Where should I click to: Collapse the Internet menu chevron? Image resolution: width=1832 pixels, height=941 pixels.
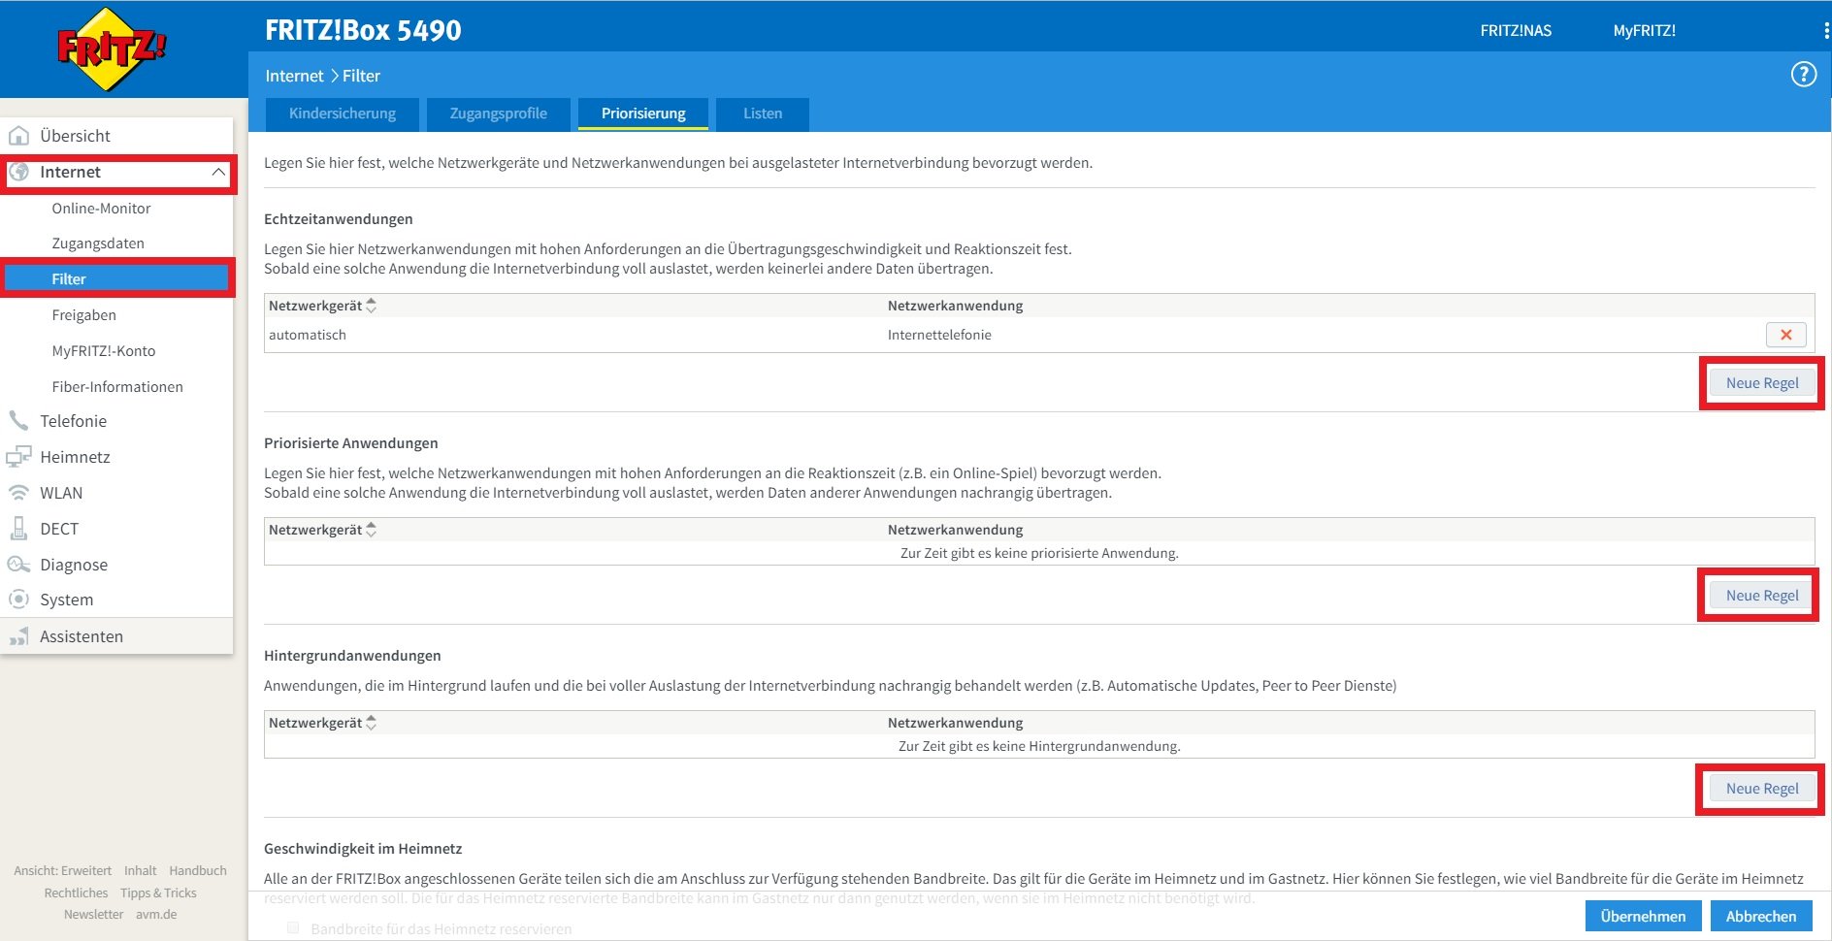coord(218,172)
